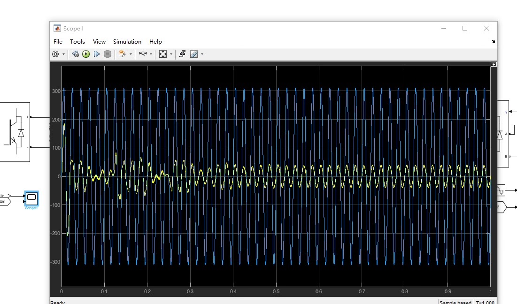Click the Sample based status text
517x304 pixels.
[x=455, y=302]
